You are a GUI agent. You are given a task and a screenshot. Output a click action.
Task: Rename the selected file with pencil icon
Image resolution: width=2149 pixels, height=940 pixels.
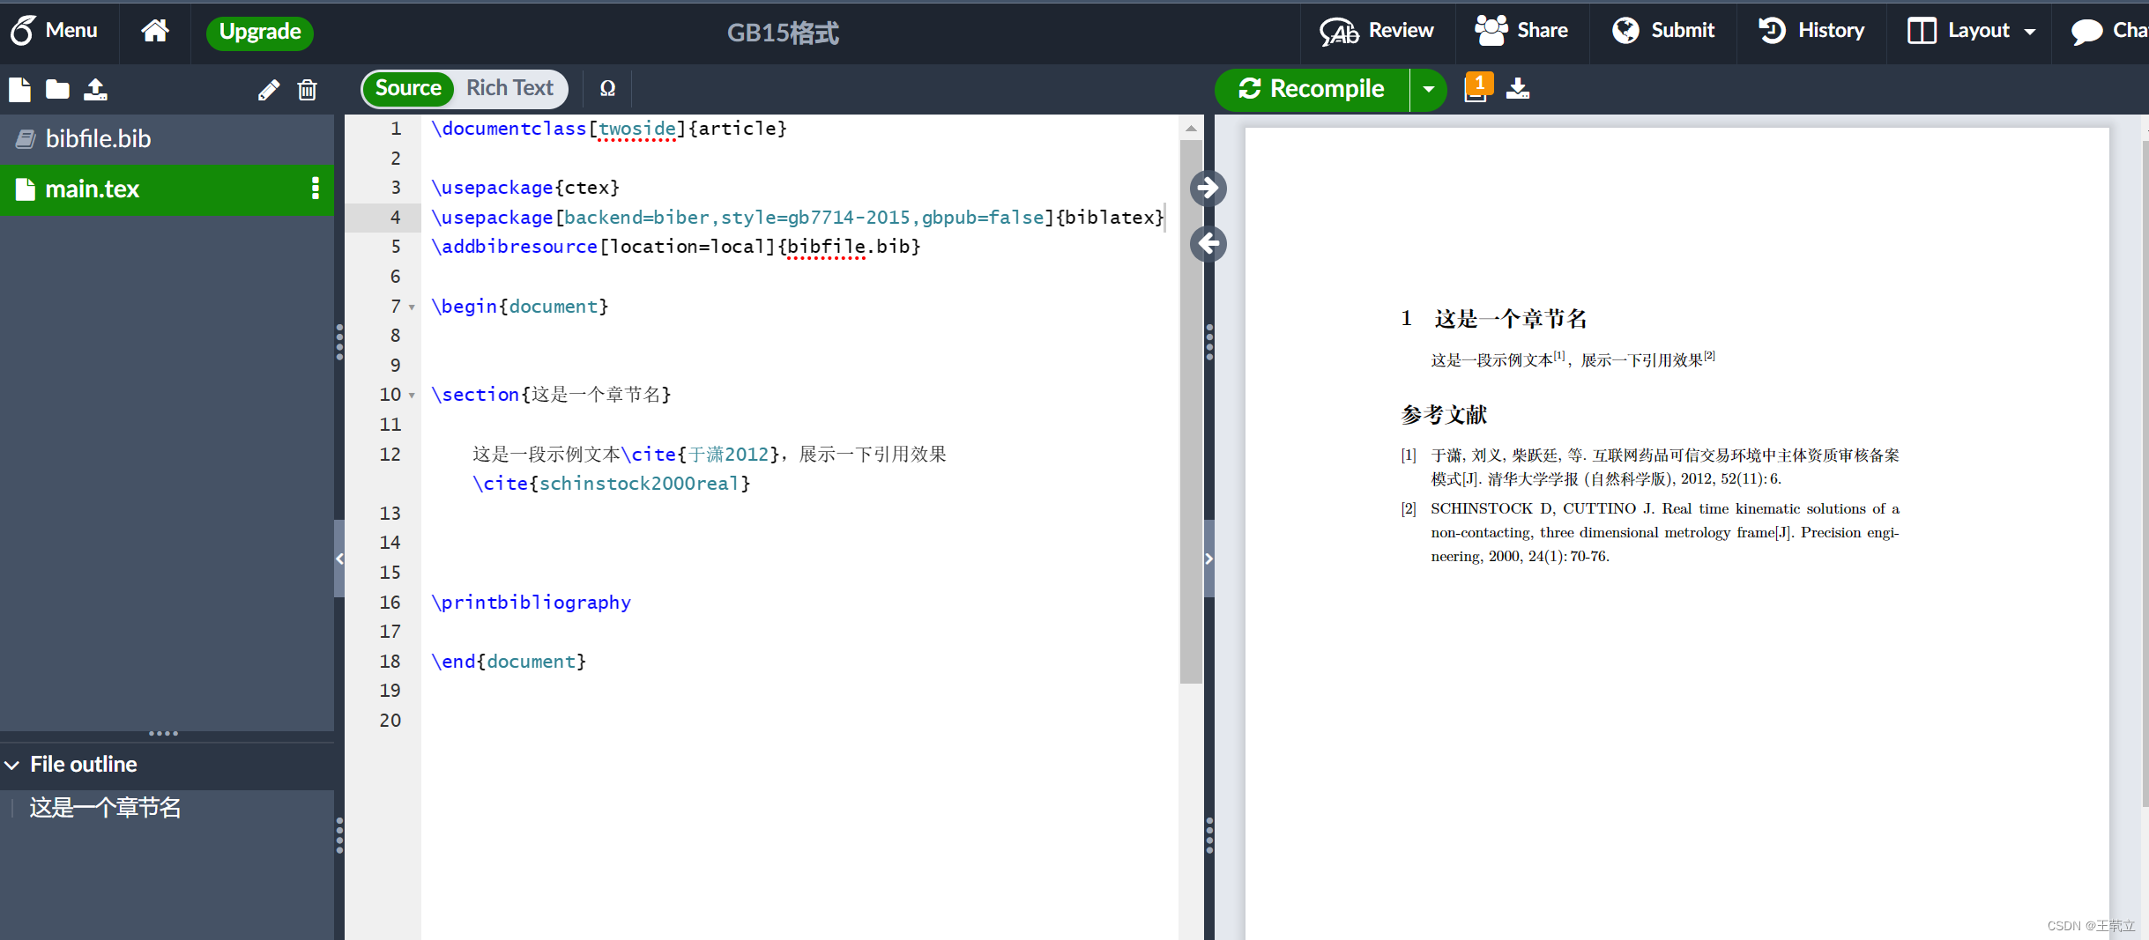[x=268, y=90]
